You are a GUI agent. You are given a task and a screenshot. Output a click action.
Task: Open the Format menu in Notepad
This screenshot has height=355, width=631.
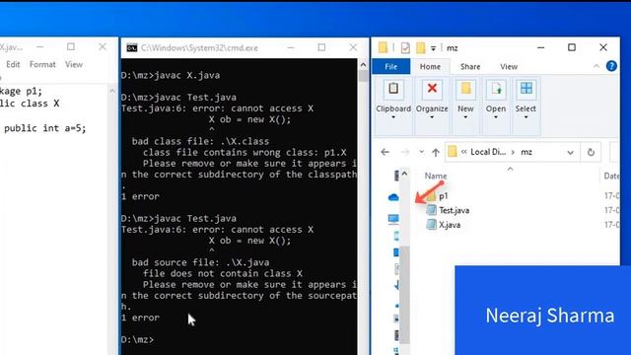click(42, 64)
